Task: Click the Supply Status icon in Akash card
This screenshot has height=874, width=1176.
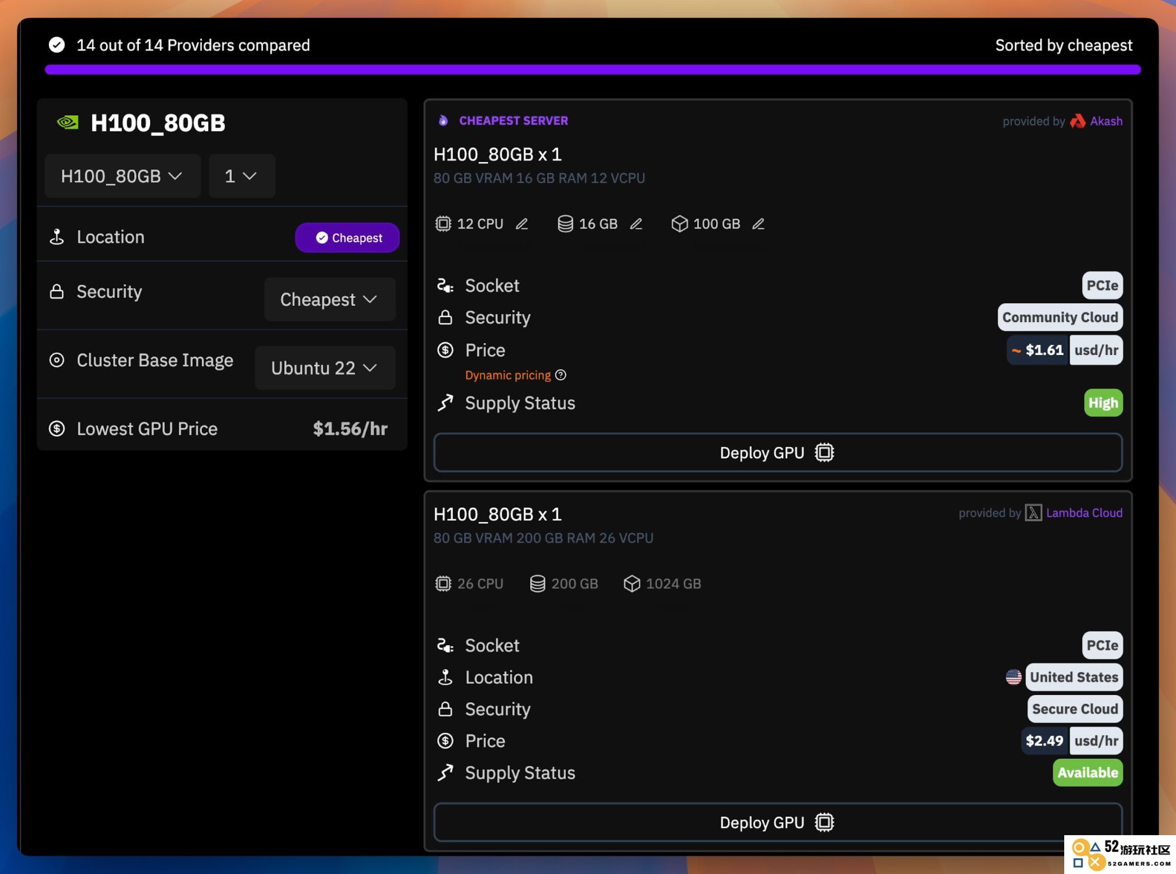Action: coord(445,403)
